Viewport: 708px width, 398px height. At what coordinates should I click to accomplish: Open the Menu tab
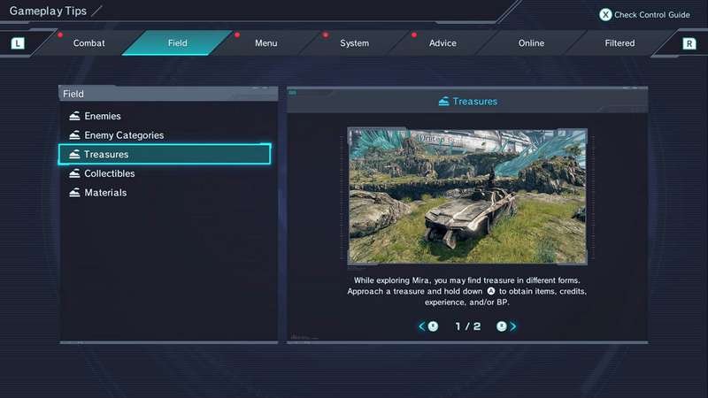click(x=265, y=43)
